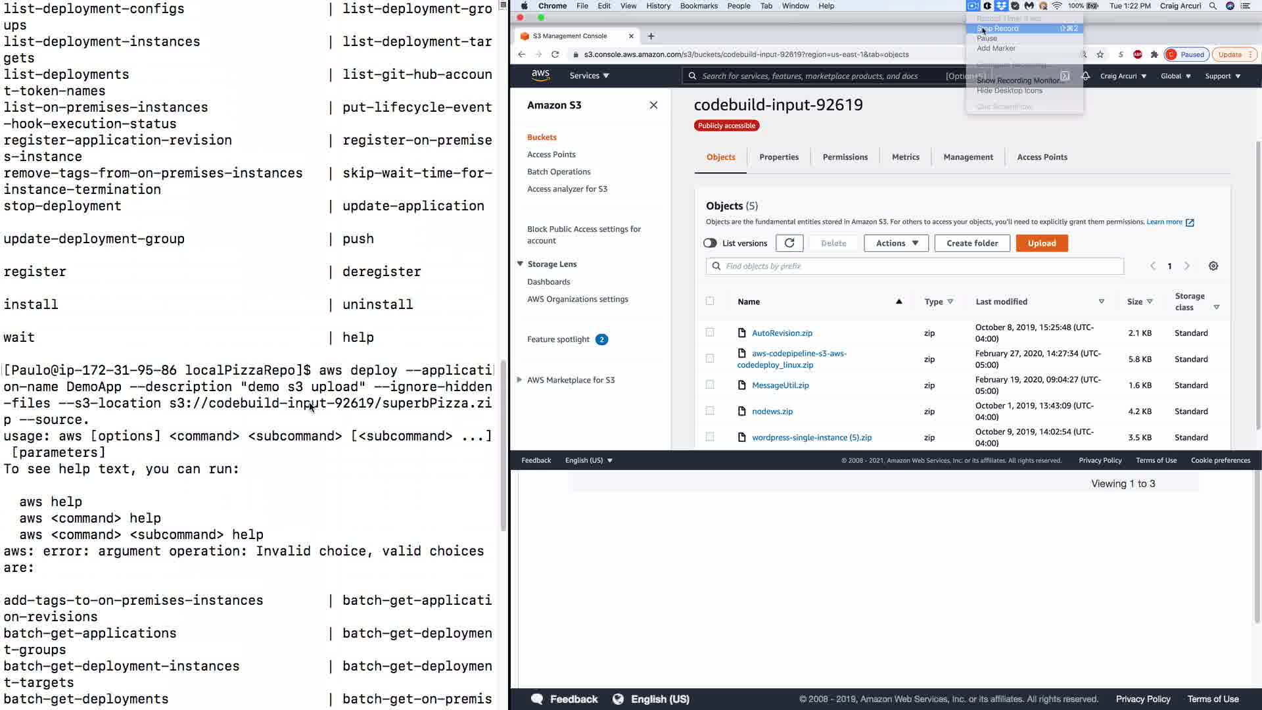
Task: Click the Find objects by prefix field
Action: point(920,266)
